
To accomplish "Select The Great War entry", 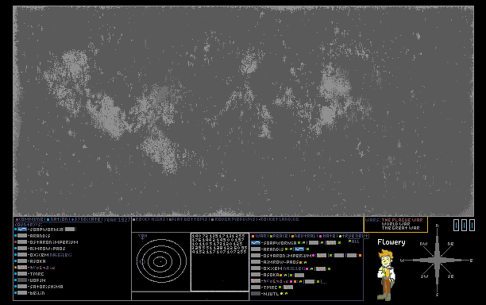I will [400, 228].
